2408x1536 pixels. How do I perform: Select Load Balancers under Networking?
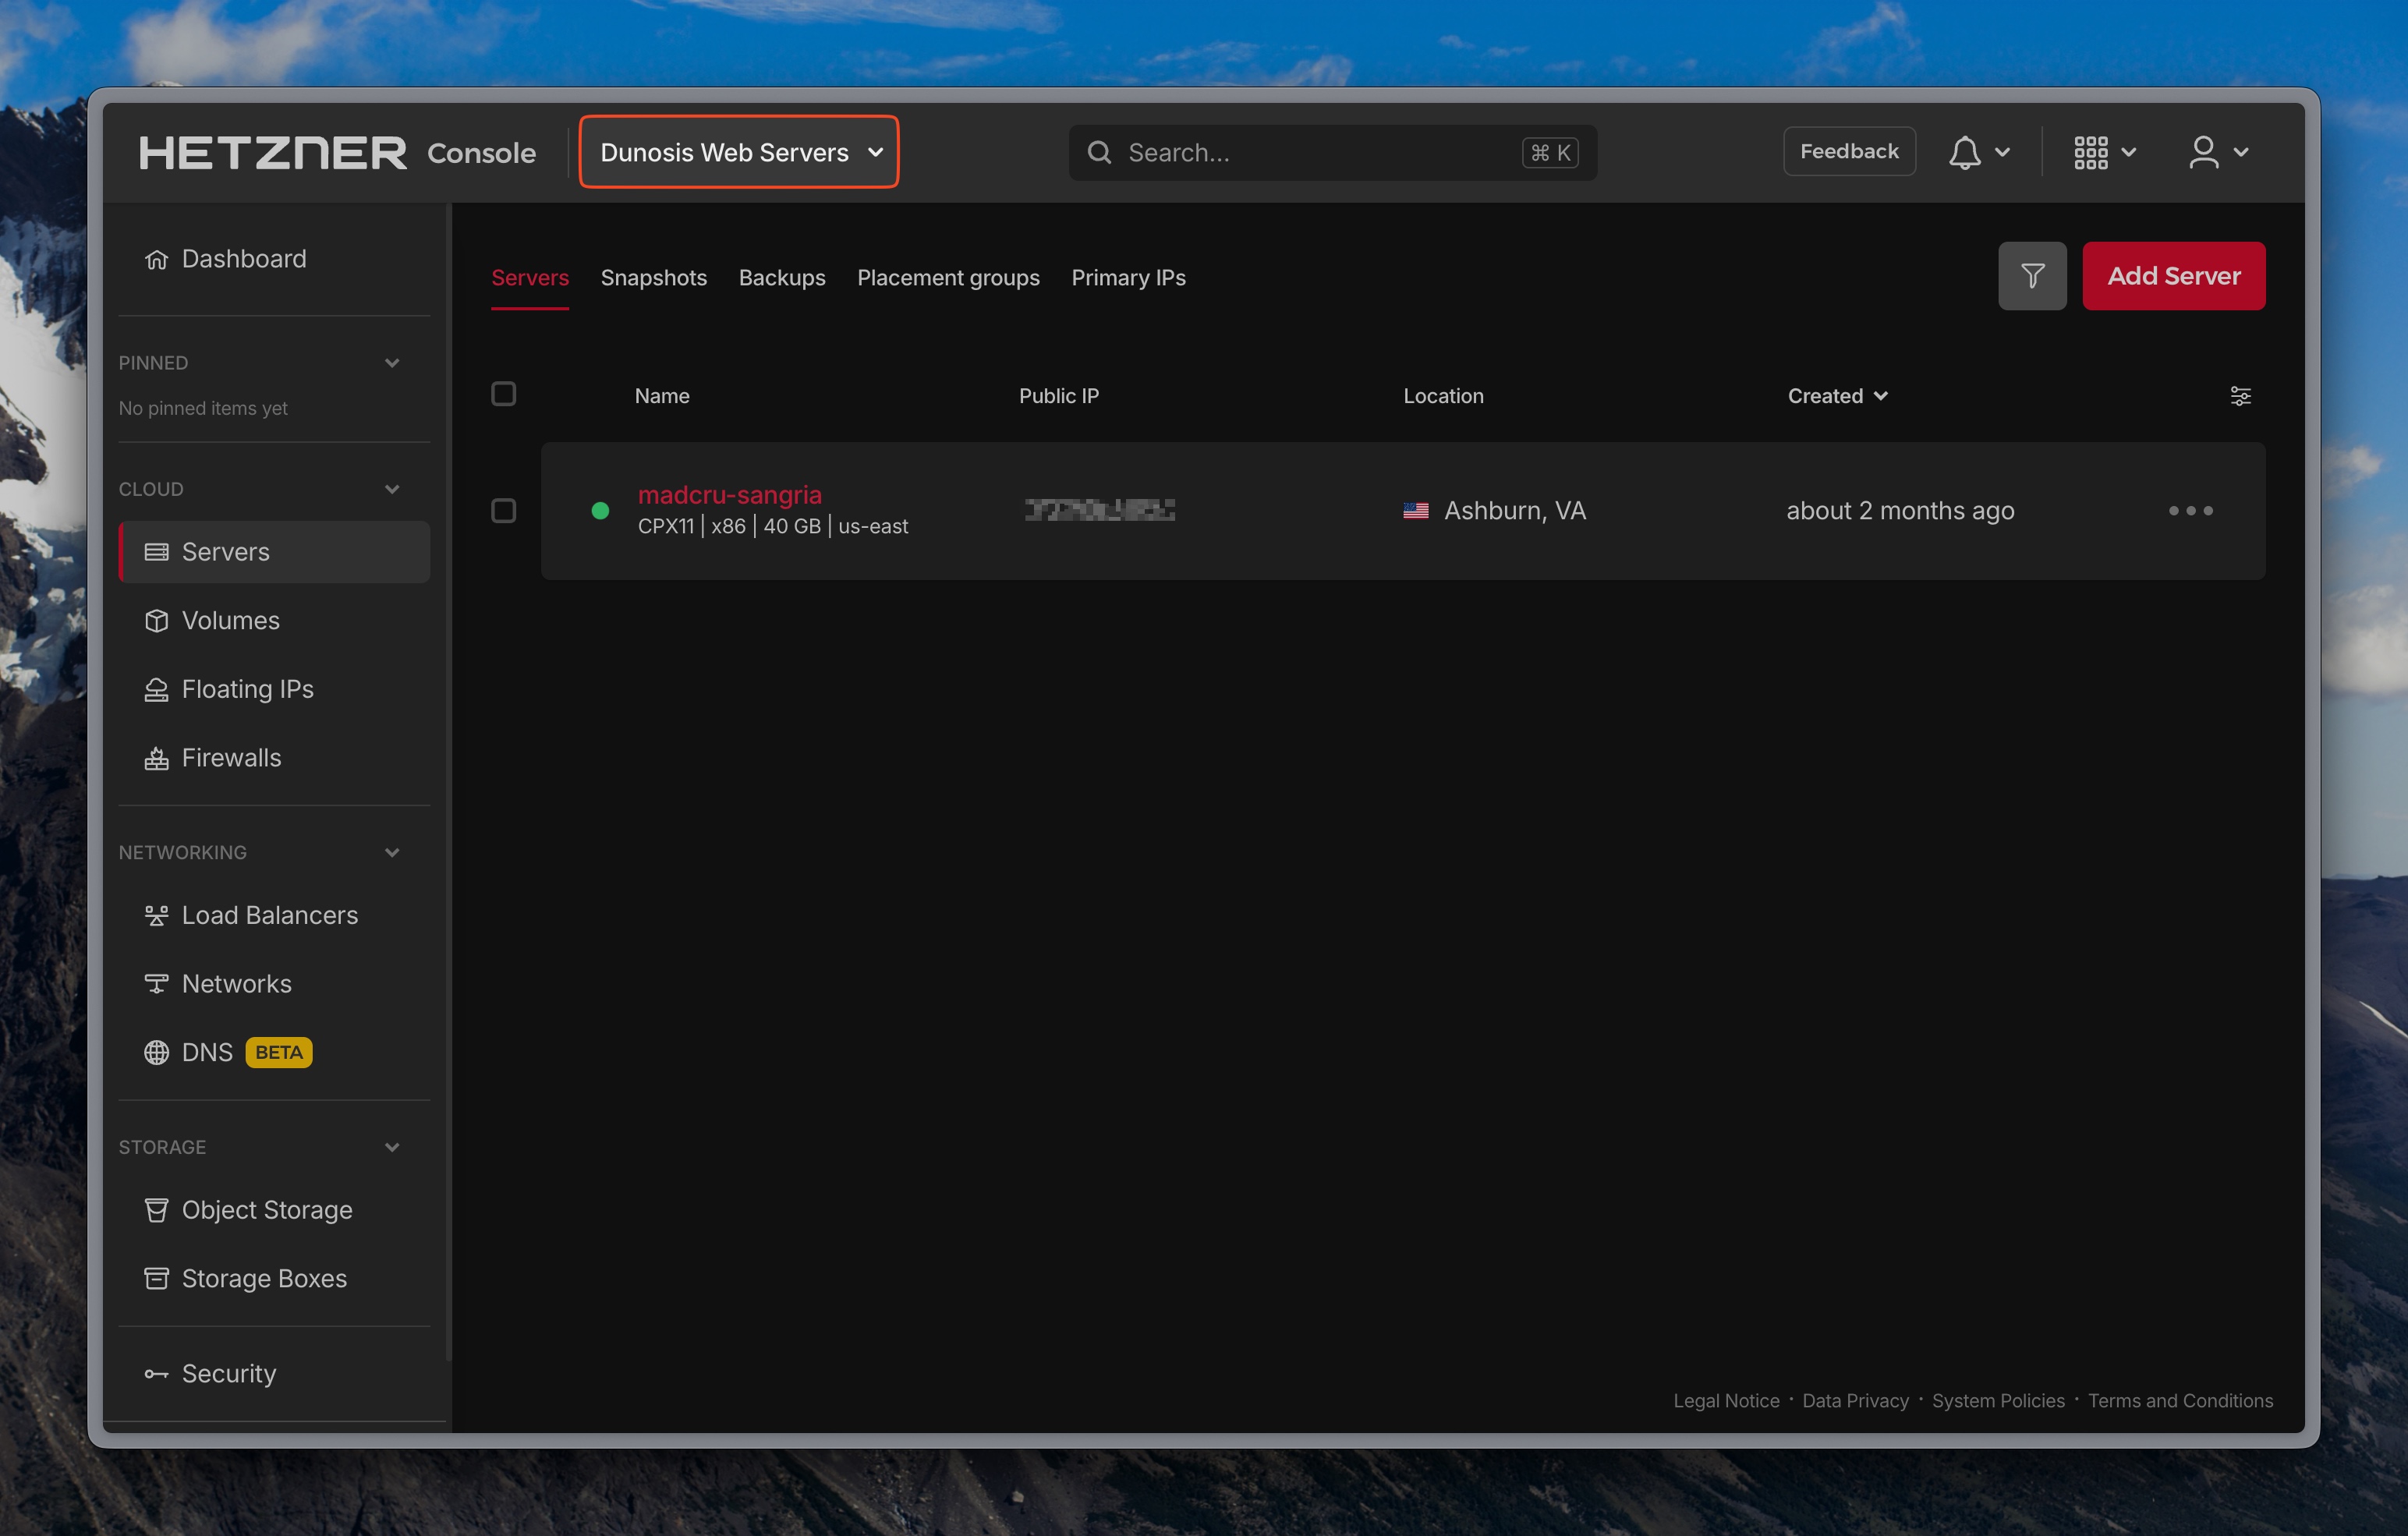point(269,914)
